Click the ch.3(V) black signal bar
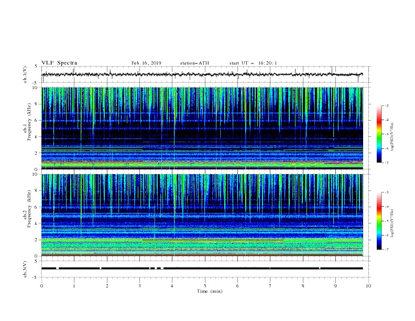This screenshot has height=321, width=415. pos(202,269)
